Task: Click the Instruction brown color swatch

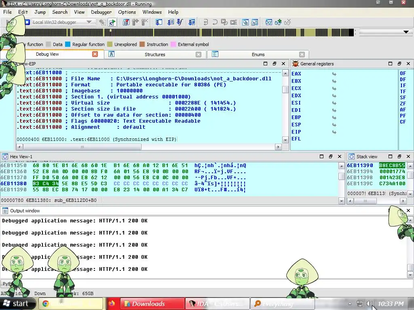Action: 142,44
